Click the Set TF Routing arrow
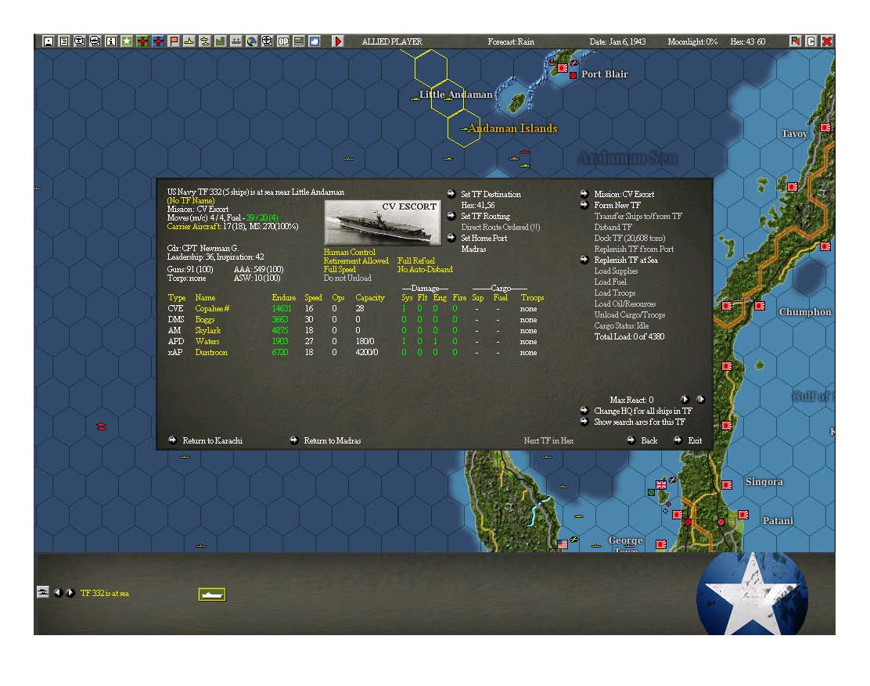Image resolution: width=870 pixels, height=686 pixels. (451, 216)
